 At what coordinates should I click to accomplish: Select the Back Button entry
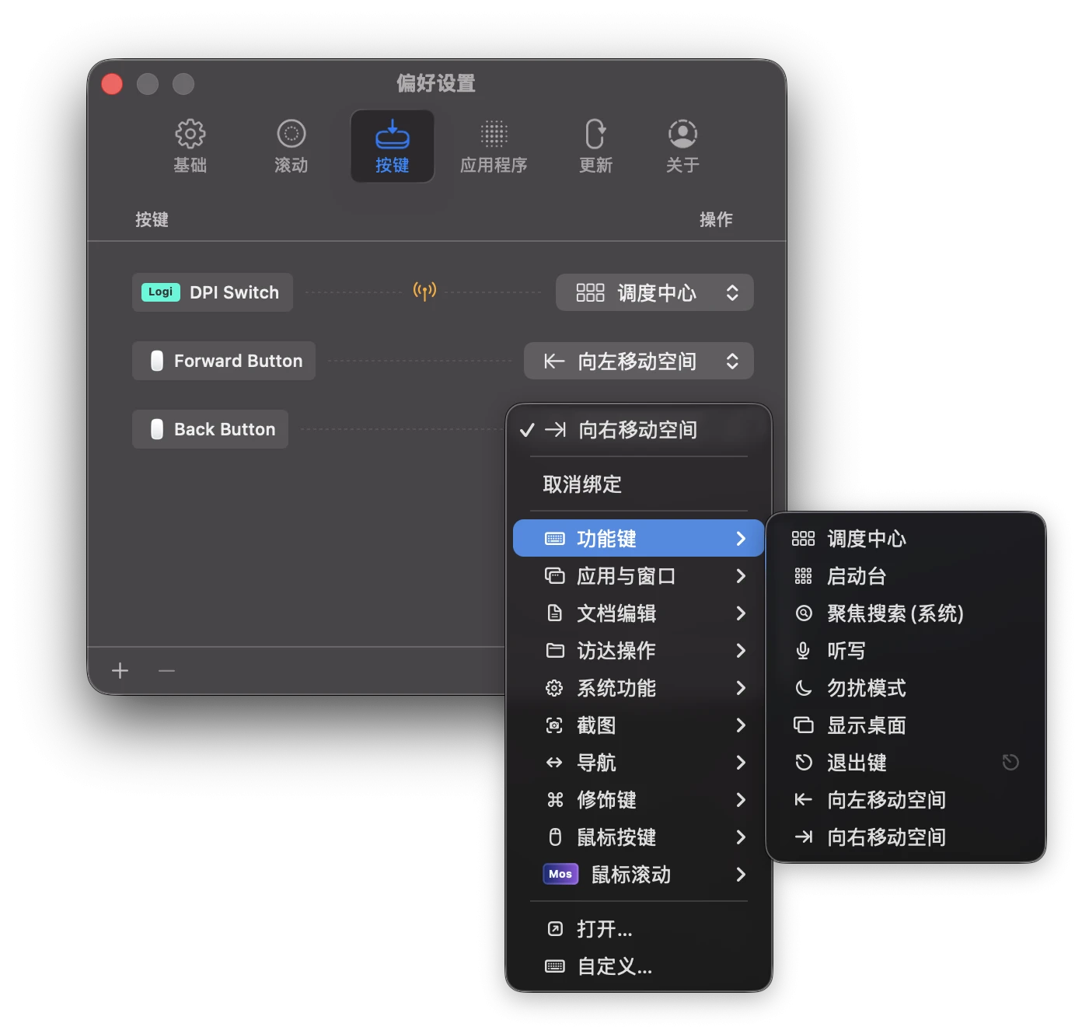[x=210, y=429]
